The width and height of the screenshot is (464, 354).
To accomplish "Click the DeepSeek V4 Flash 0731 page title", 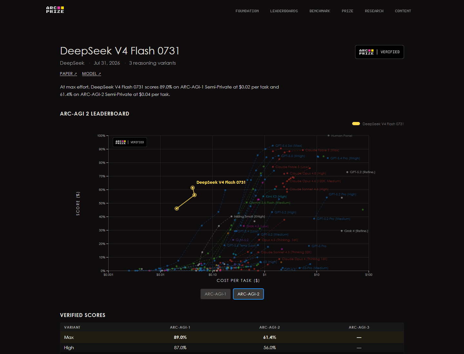I will 120,51.
